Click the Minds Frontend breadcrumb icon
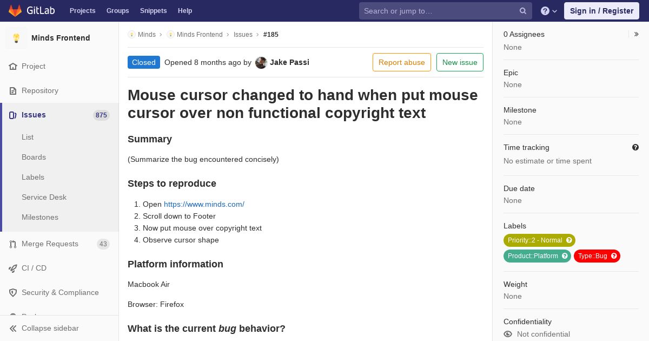Image resolution: width=649 pixels, height=341 pixels. click(x=170, y=34)
